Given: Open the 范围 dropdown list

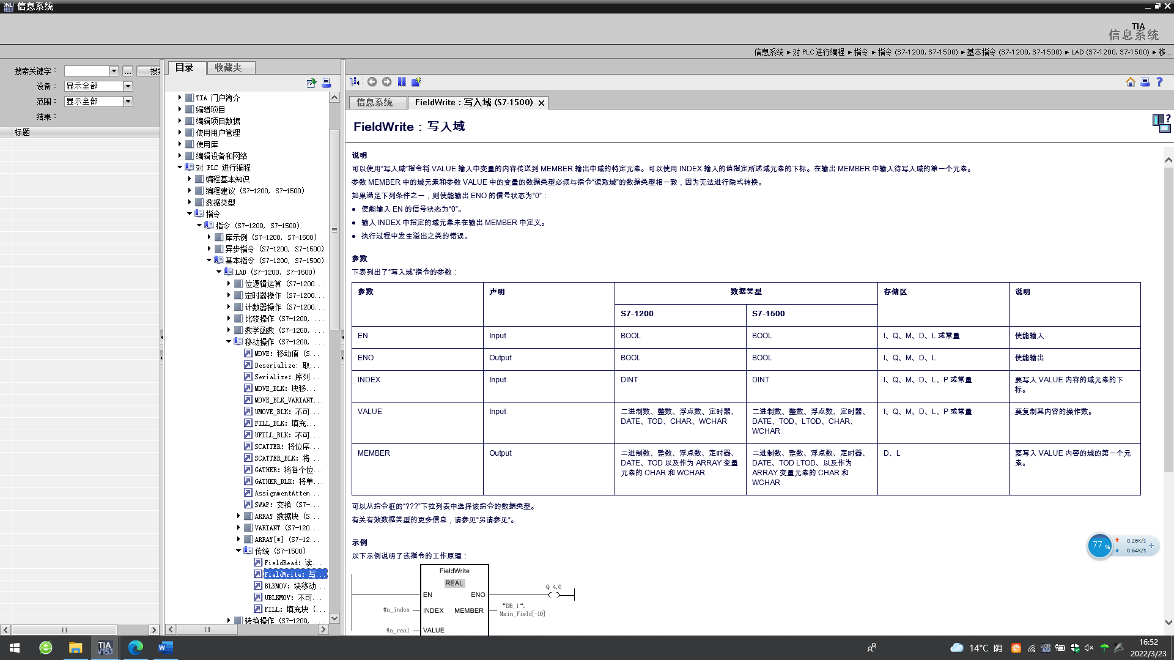Looking at the screenshot, I should (128, 102).
